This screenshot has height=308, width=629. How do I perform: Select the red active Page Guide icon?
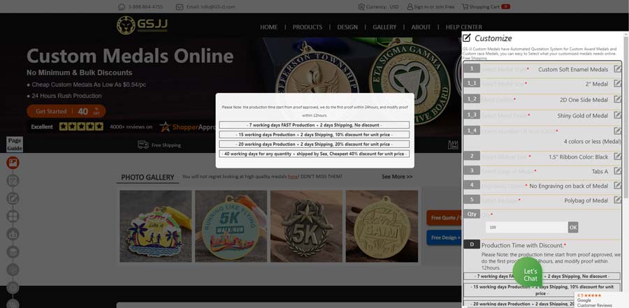pyautogui.click(x=13, y=163)
